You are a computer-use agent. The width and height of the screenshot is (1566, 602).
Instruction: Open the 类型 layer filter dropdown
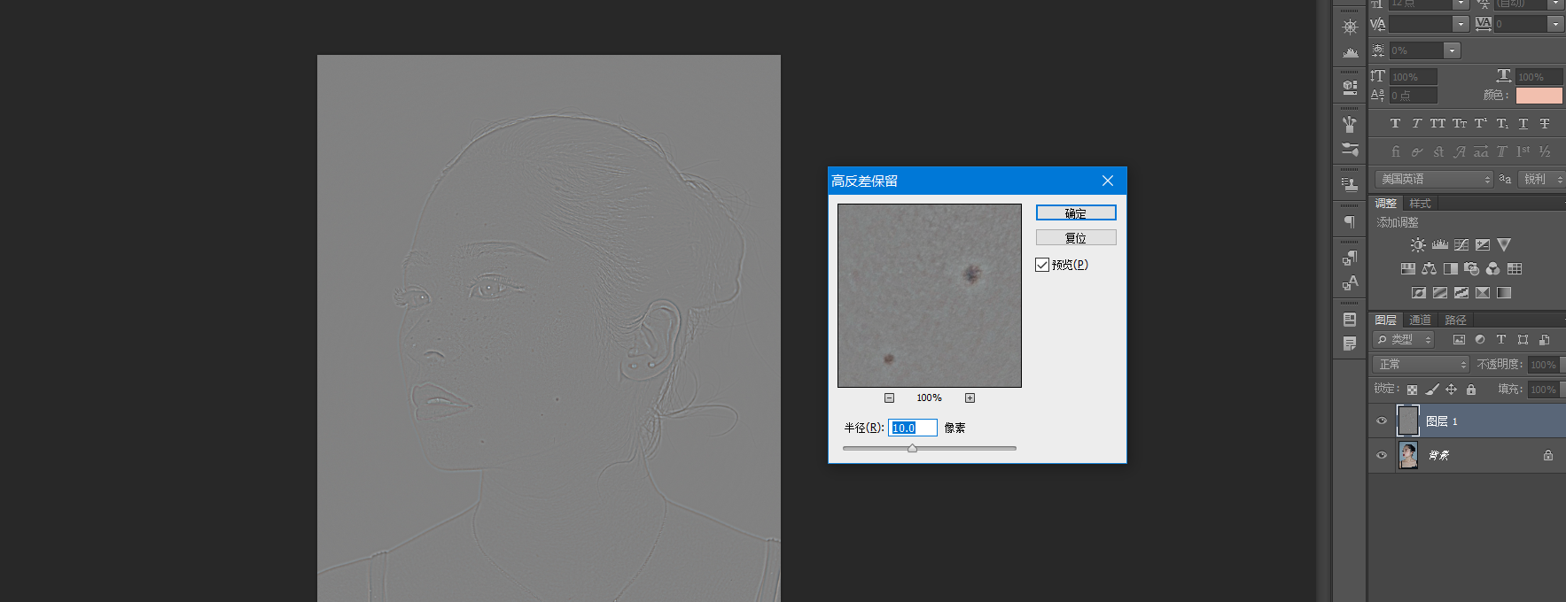coord(1404,340)
